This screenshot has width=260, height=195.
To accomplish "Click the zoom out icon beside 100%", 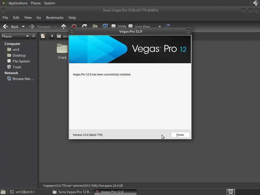I will (113, 26).
